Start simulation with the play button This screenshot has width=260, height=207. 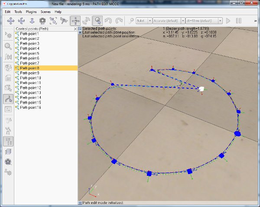[228, 20]
